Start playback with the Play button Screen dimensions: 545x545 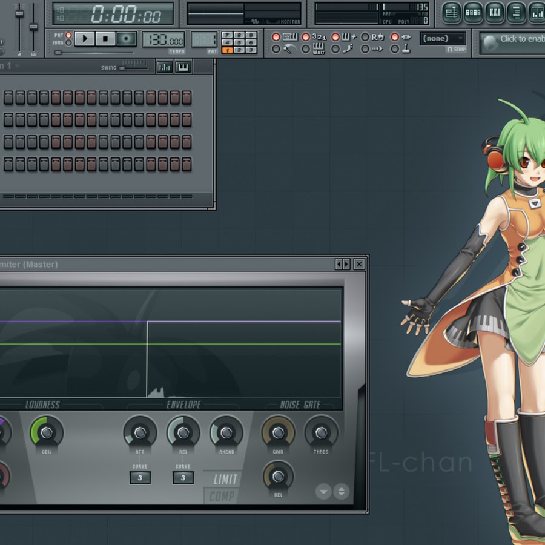coord(84,39)
